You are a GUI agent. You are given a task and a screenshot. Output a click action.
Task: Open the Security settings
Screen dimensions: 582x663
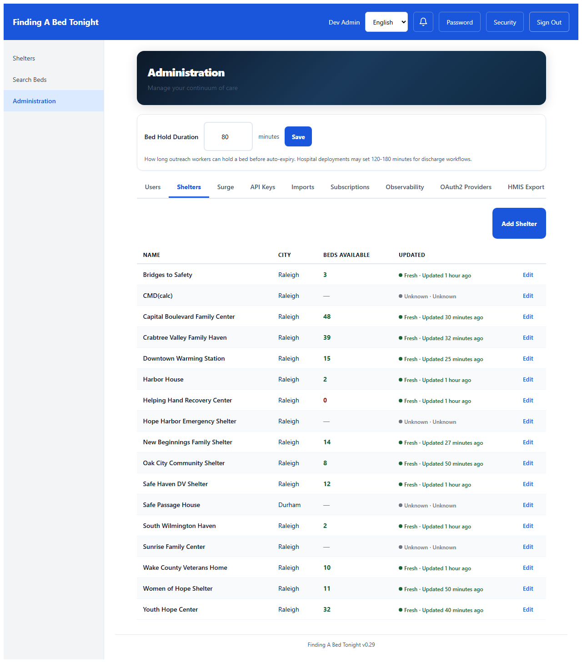point(505,22)
